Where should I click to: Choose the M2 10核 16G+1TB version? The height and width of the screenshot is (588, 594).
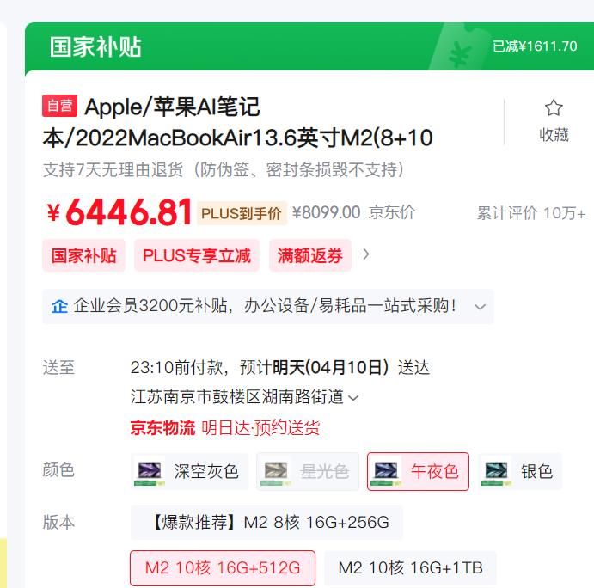410,568
